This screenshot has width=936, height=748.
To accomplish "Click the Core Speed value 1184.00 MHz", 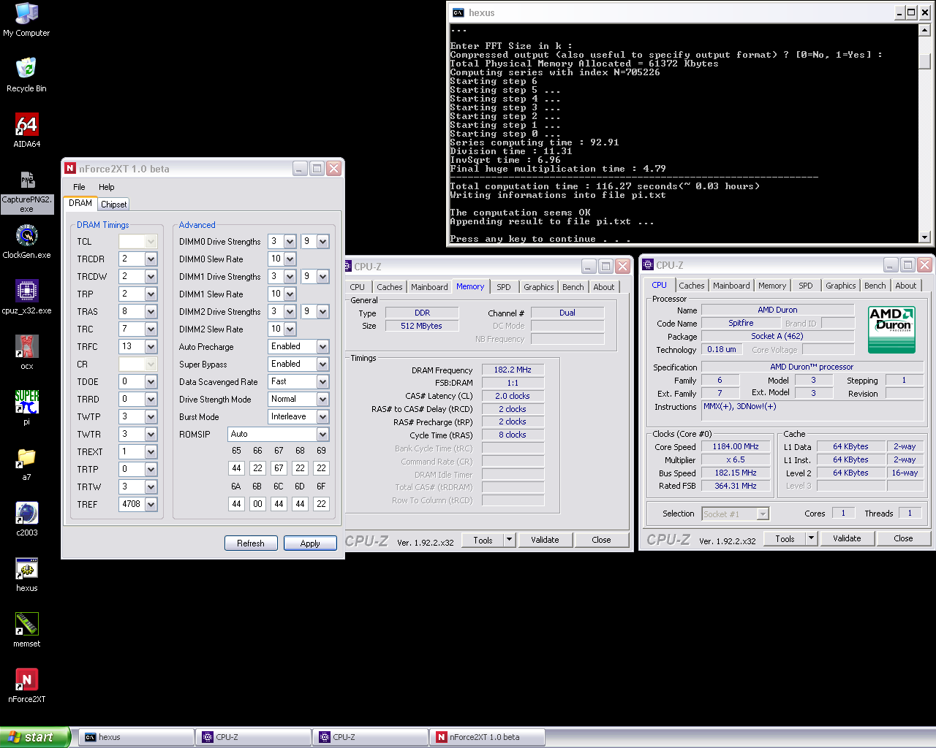I will pyautogui.click(x=736, y=446).
